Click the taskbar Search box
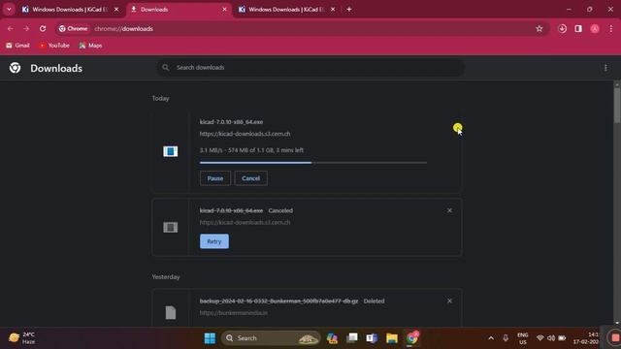 [x=271, y=338]
